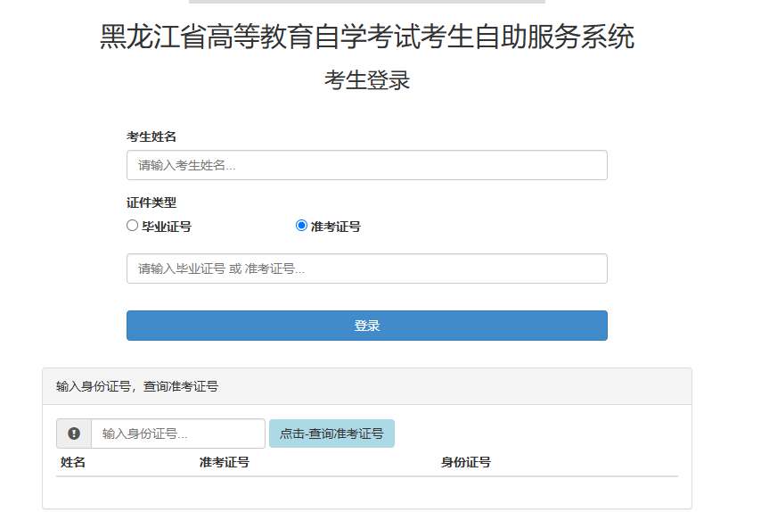Click the exclamation mark icon beside ID input
The width and height of the screenshot is (761, 512).
tap(74, 434)
